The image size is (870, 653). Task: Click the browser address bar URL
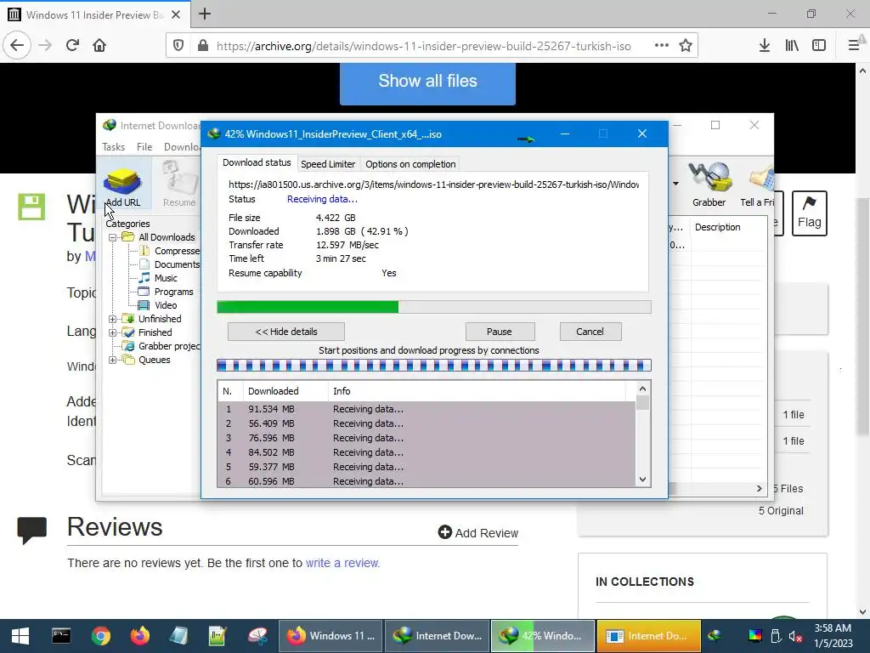(x=423, y=46)
